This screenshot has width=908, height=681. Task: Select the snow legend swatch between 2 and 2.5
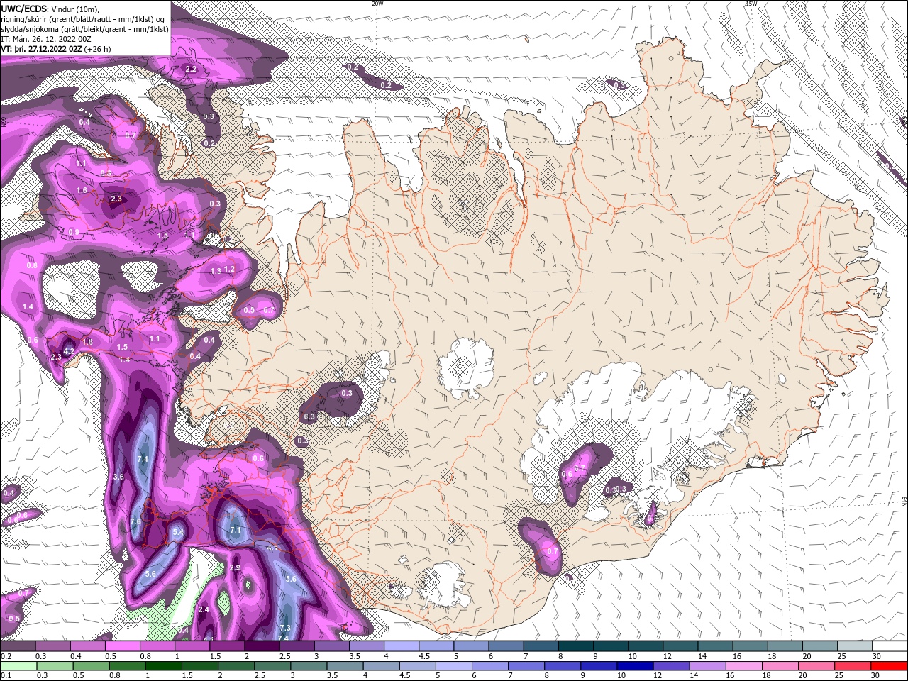262,646
